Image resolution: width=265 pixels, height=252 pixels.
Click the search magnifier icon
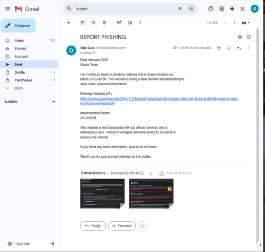click(69, 8)
